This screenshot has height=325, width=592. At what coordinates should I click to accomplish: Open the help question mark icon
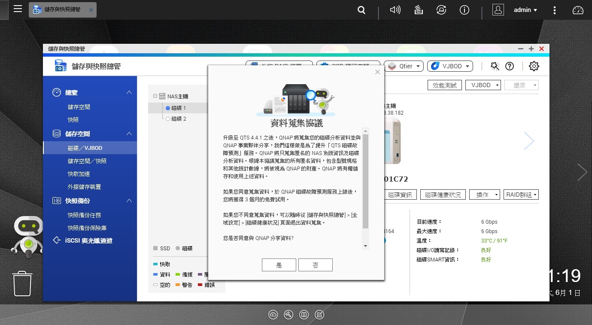pos(510,66)
